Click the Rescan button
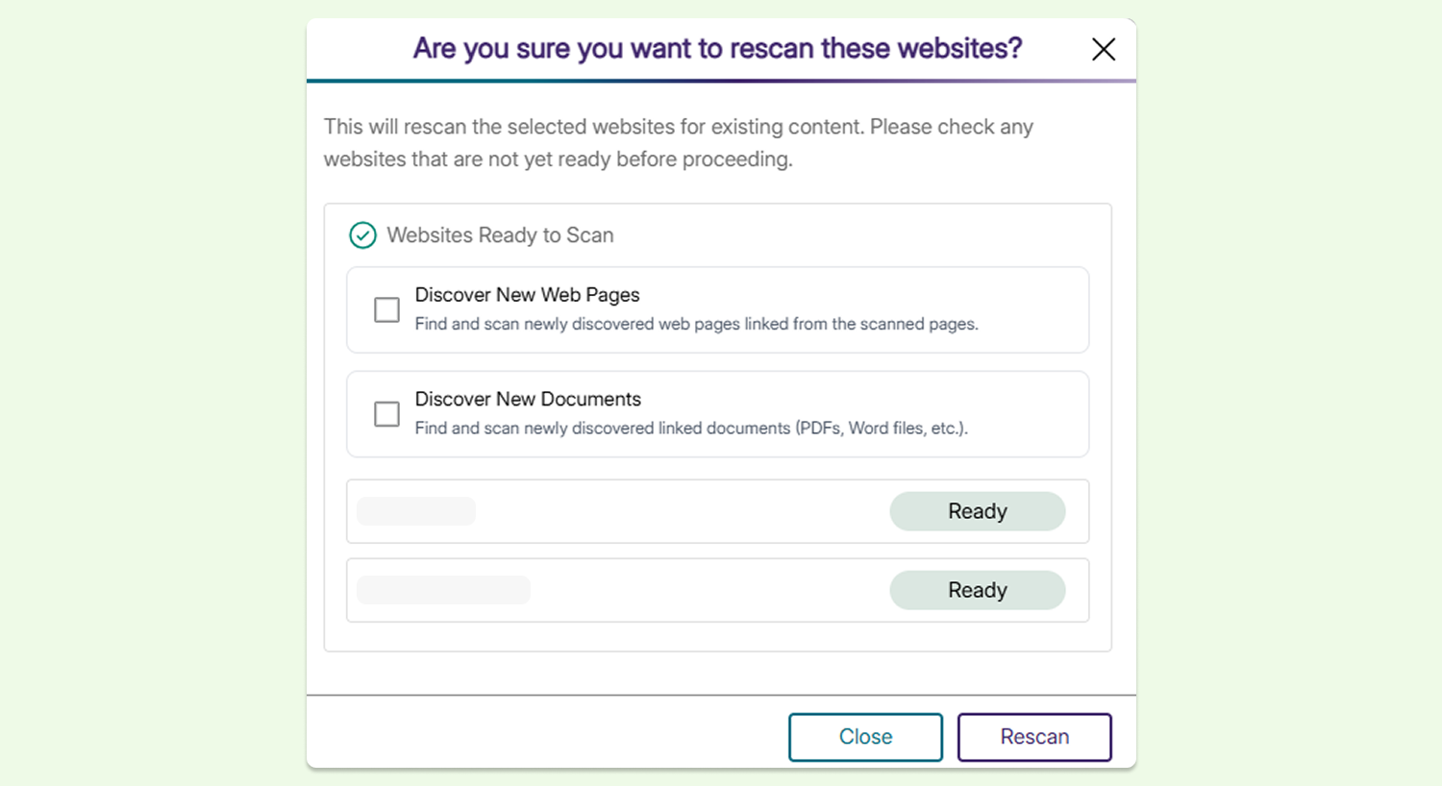1442x786 pixels. tap(1034, 737)
